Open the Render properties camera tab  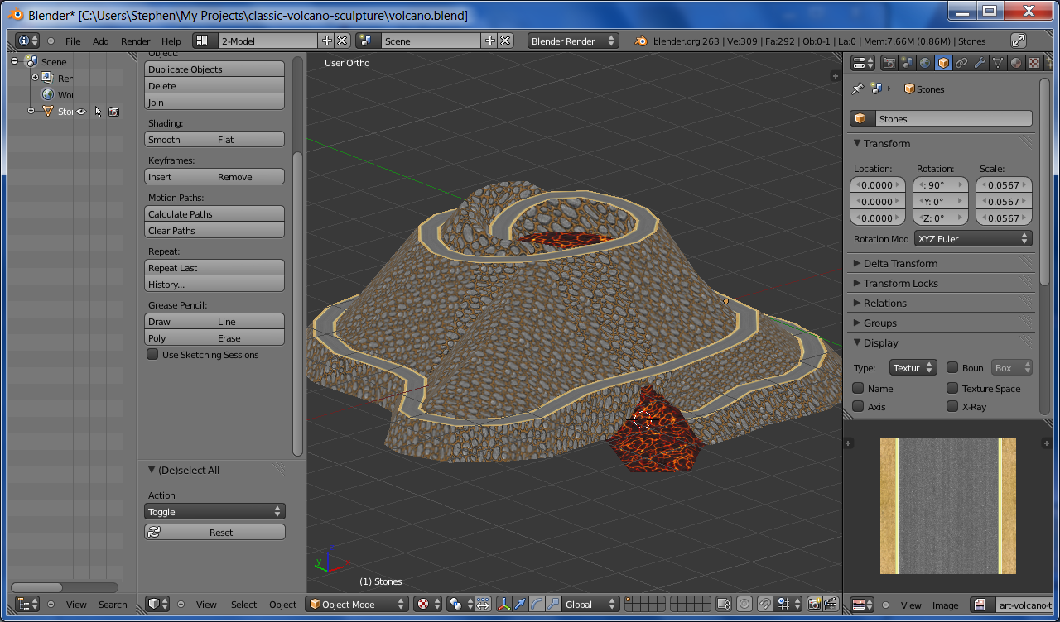[889, 63]
